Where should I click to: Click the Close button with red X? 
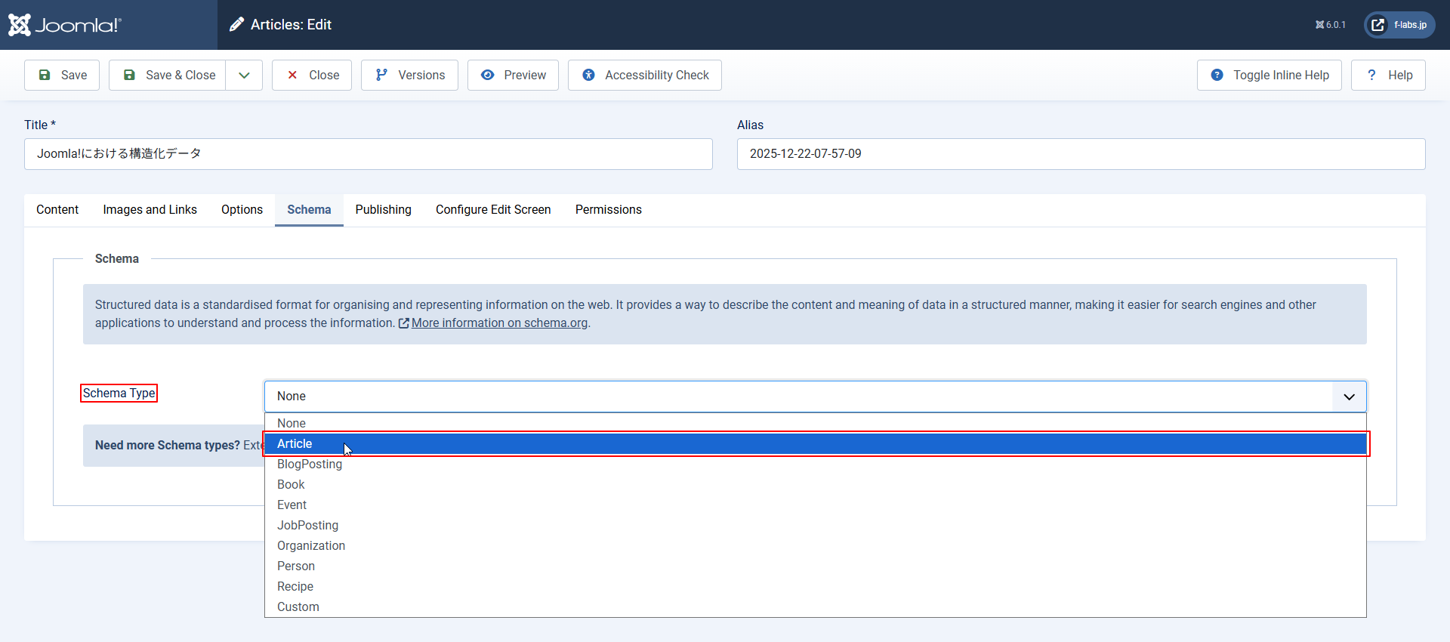coord(312,75)
